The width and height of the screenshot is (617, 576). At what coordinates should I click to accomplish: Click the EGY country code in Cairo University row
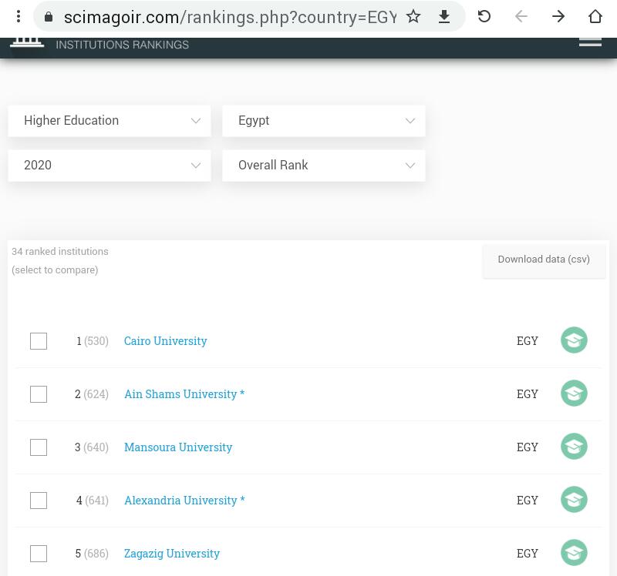(x=528, y=340)
